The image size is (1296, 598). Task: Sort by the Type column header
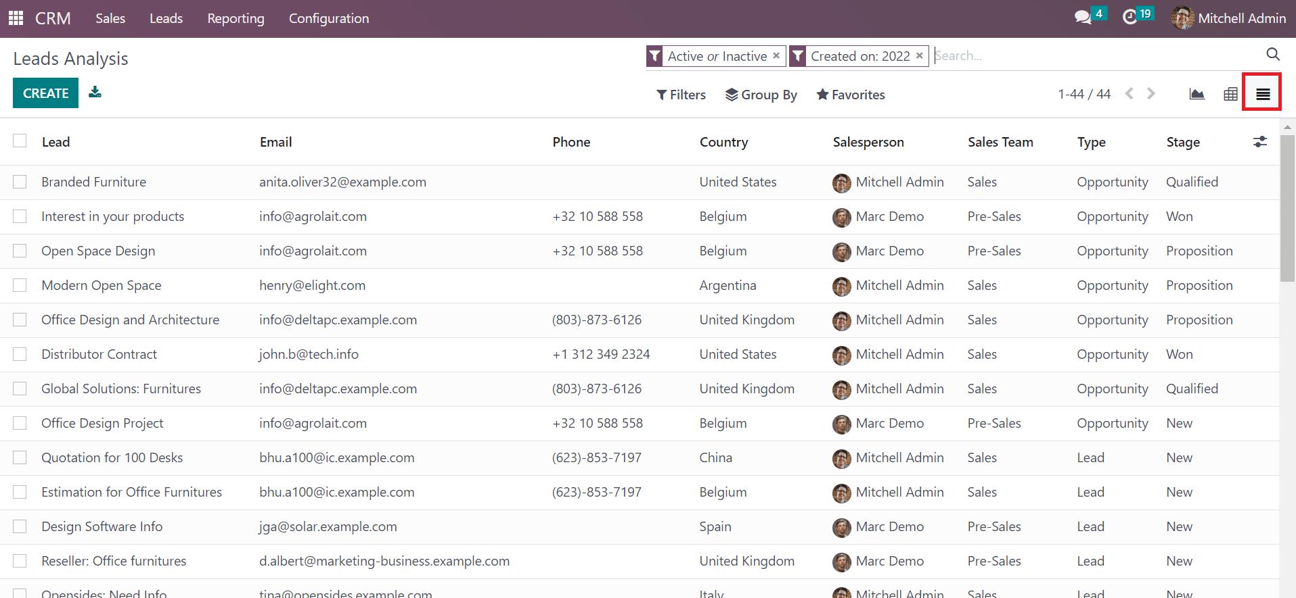point(1091,142)
